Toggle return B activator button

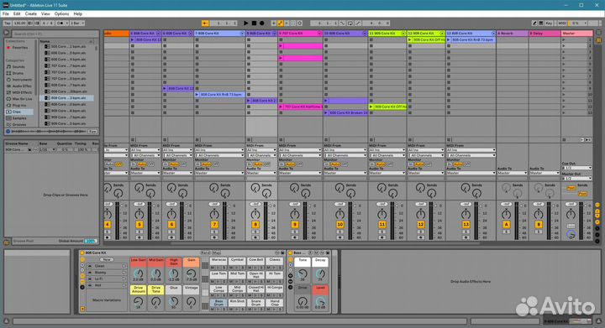[x=539, y=225]
